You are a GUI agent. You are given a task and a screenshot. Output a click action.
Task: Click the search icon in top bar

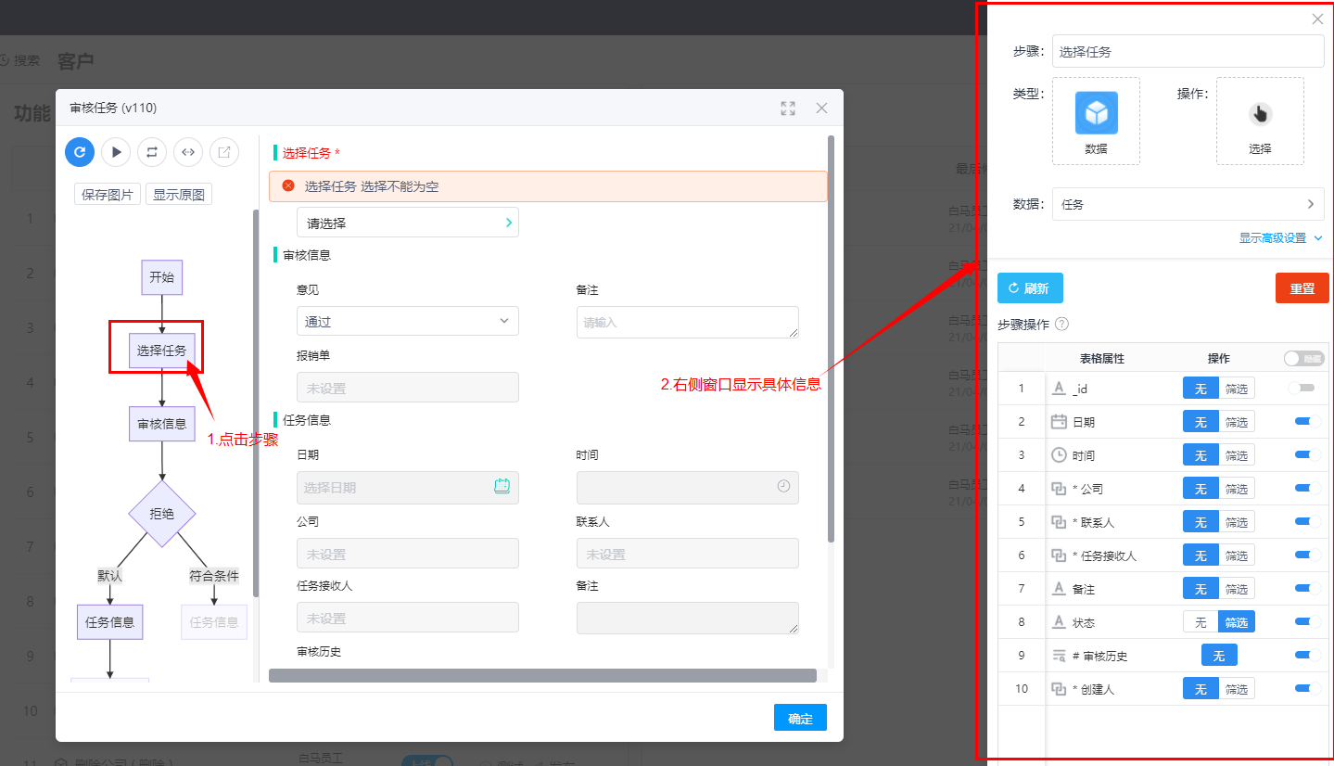click(3, 60)
